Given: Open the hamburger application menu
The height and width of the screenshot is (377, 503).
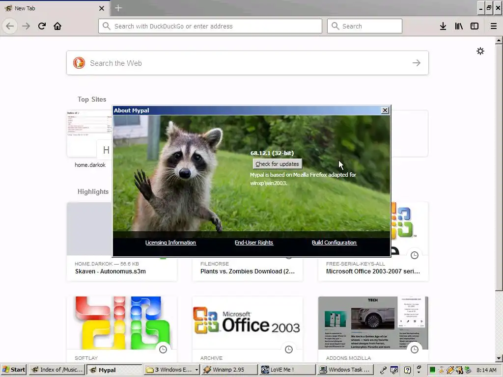Looking at the screenshot, I should point(493,26).
